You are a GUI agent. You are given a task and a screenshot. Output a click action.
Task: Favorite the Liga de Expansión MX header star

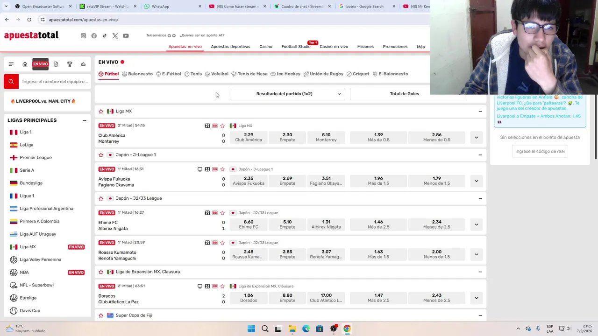101,272
